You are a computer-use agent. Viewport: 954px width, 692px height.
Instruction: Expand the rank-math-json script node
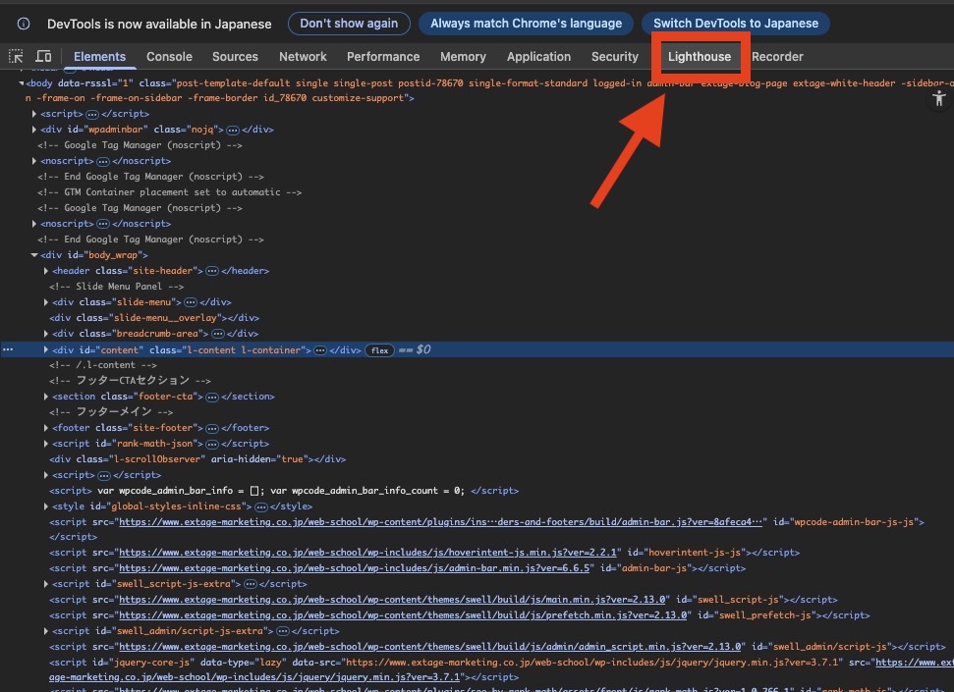point(46,444)
